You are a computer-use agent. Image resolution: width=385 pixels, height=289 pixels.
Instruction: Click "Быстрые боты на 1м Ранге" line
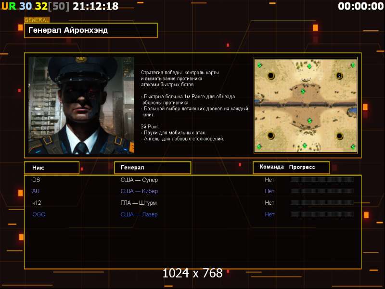[x=188, y=97]
